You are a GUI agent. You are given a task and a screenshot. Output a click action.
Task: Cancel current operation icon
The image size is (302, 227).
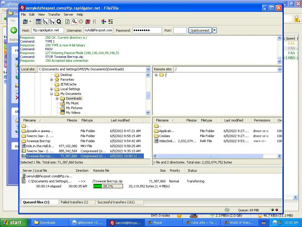(81, 22)
